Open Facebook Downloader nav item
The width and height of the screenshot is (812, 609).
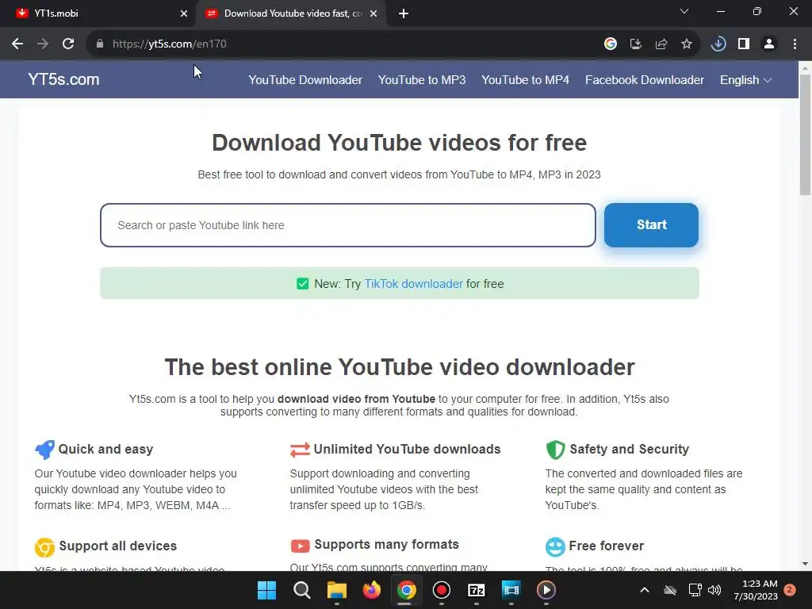click(644, 80)
